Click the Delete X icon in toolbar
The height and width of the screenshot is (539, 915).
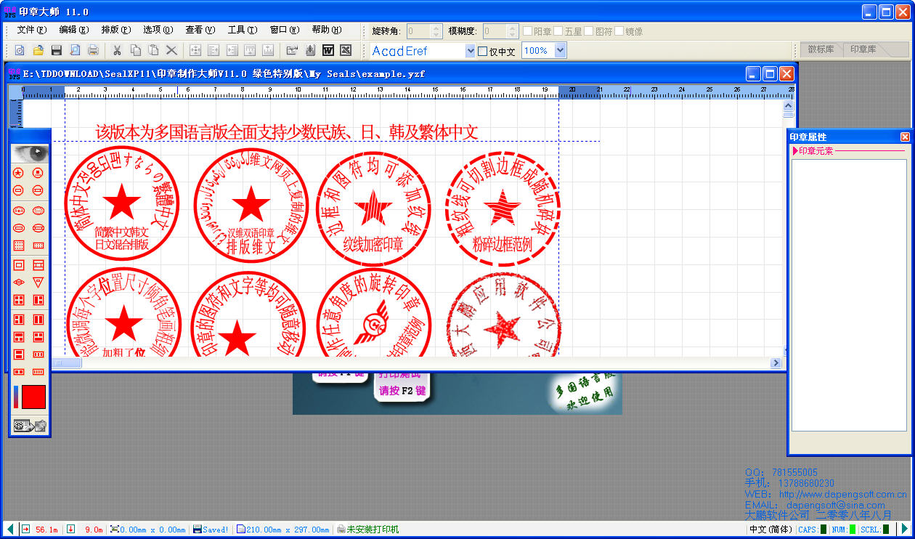(172, 50)
